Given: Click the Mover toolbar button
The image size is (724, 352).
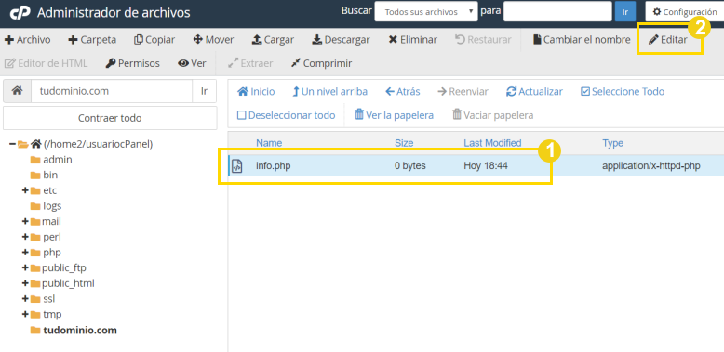Looking at the screenshot, I should [x=213, y=40].
